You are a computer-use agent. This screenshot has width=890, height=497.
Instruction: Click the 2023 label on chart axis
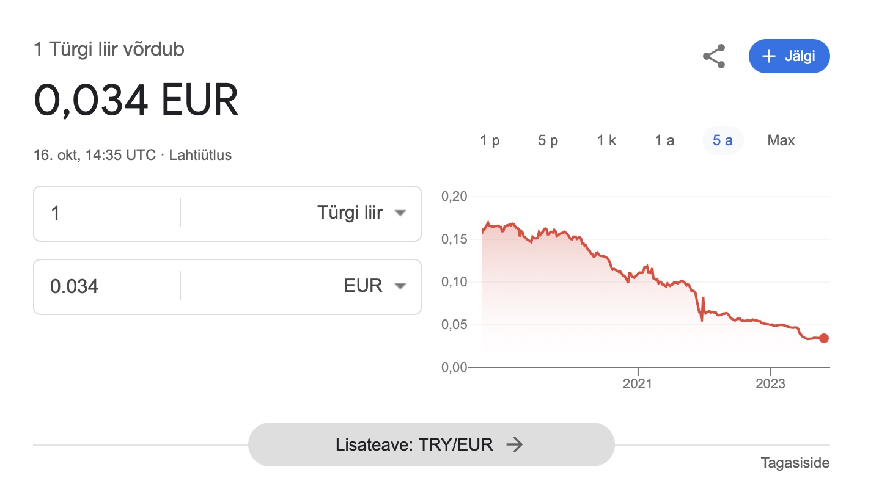click(x=771, y=384)
